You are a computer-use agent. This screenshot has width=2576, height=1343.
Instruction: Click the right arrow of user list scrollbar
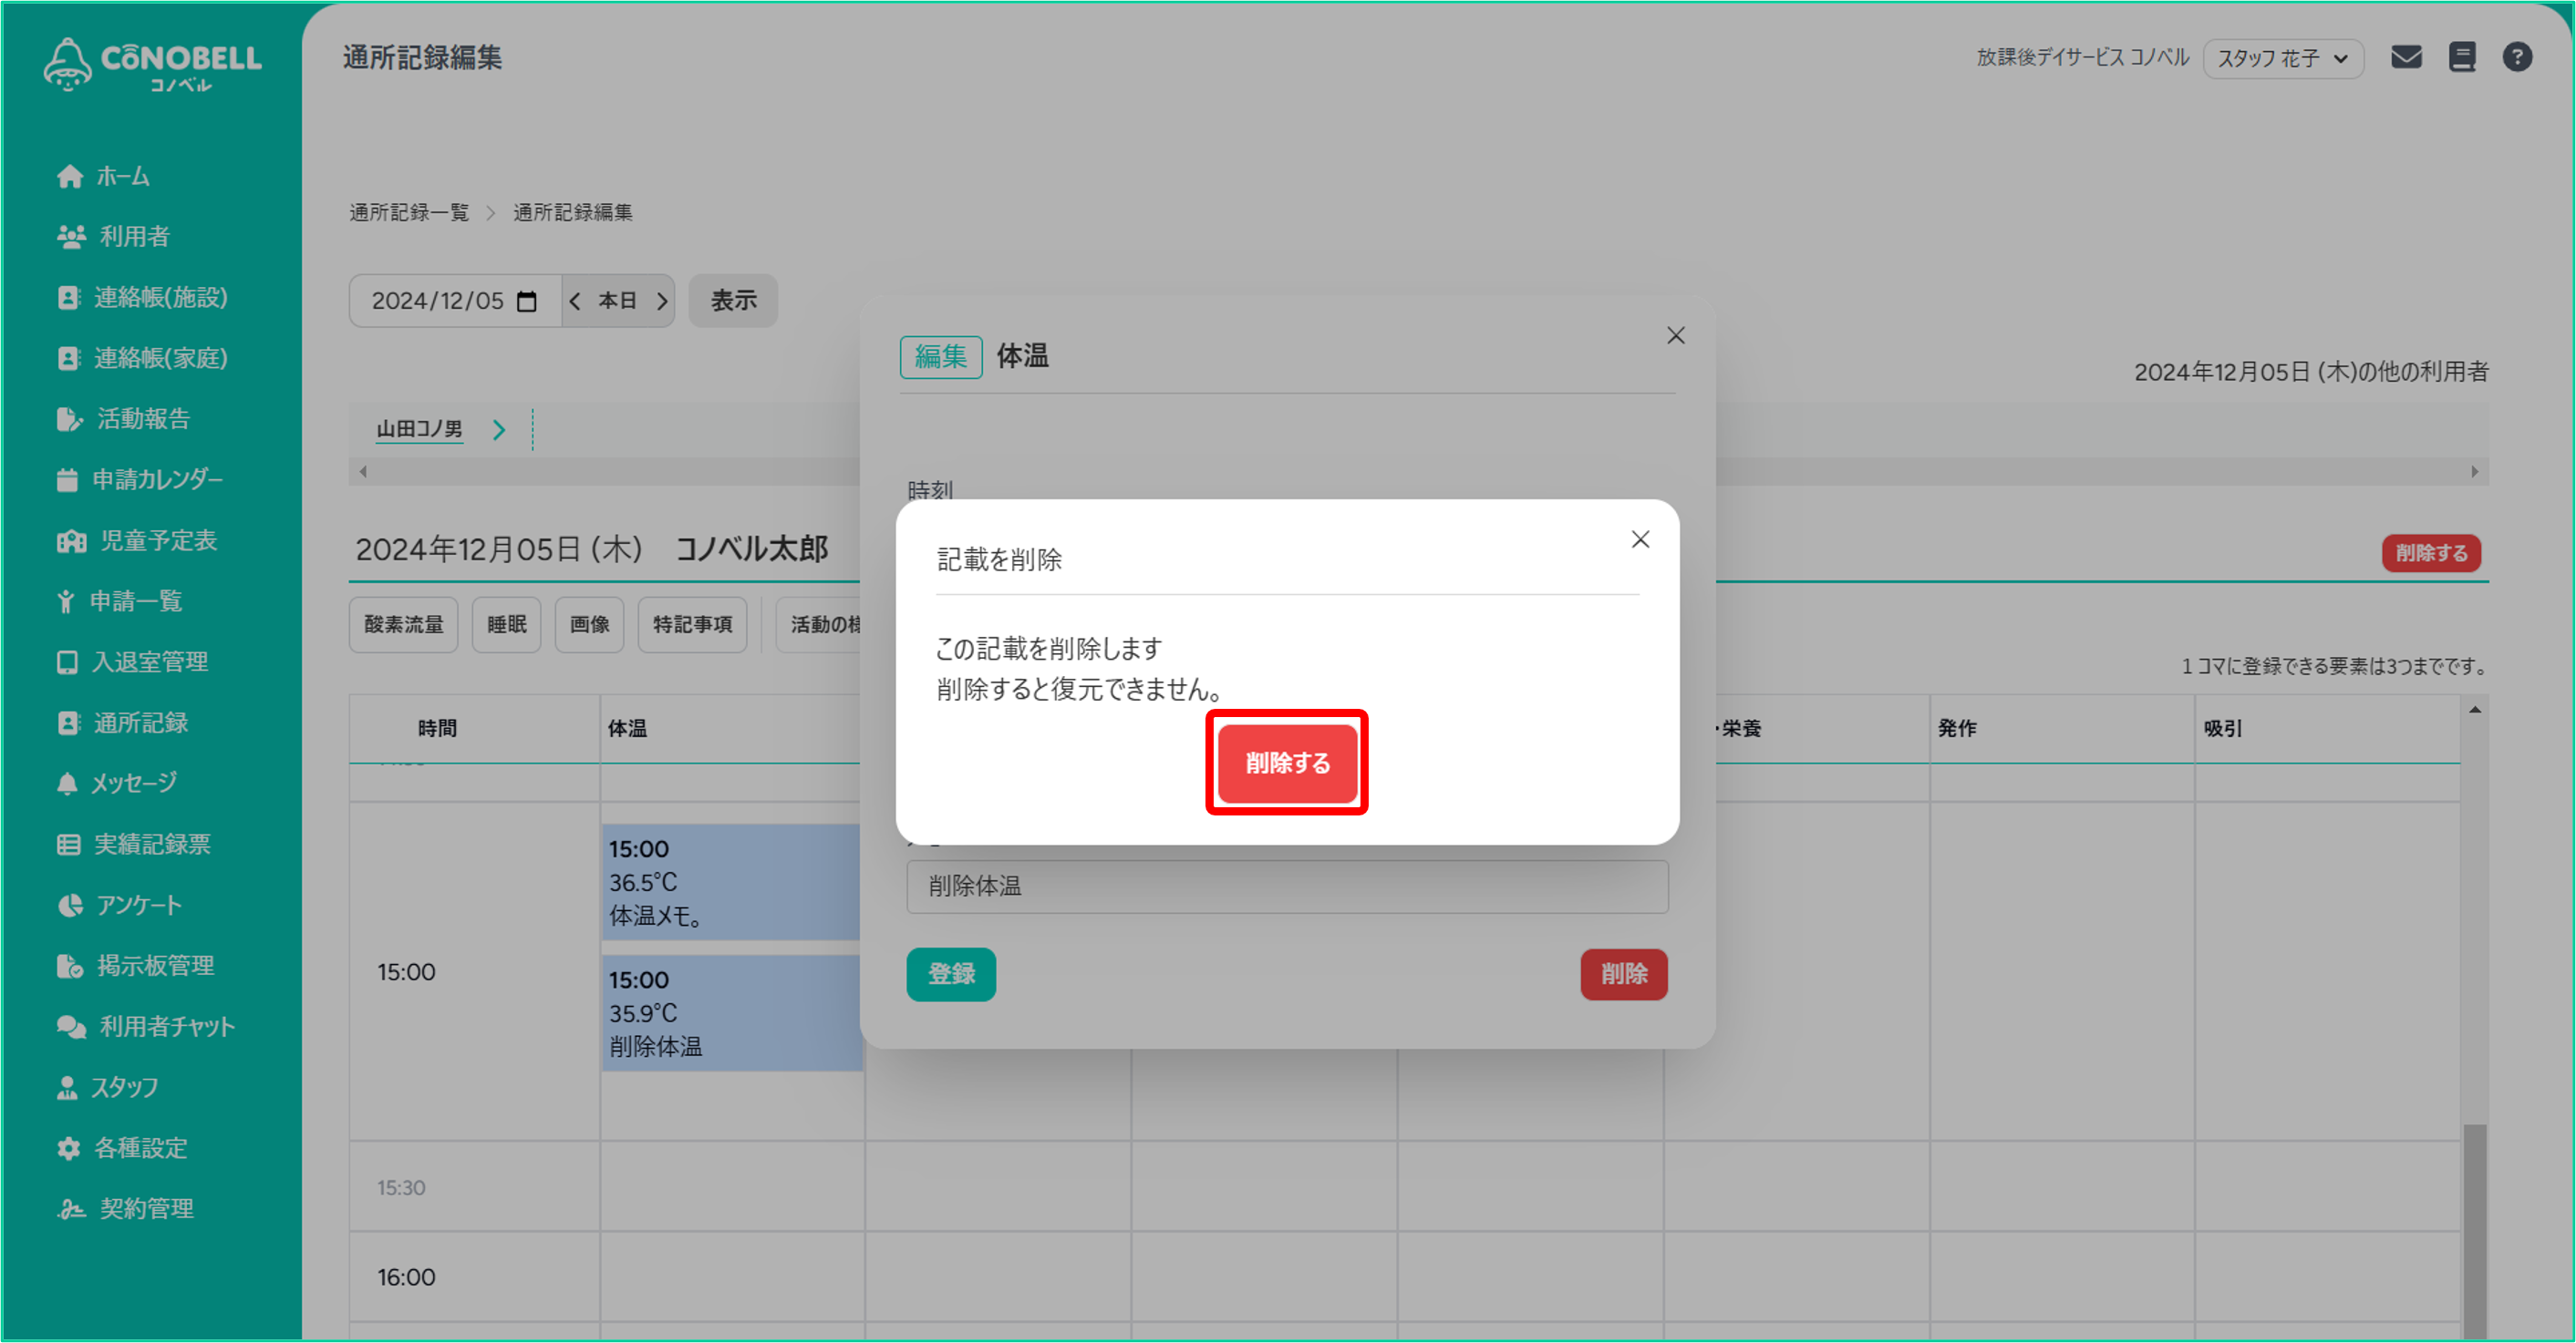click(x=2474, y=472)
